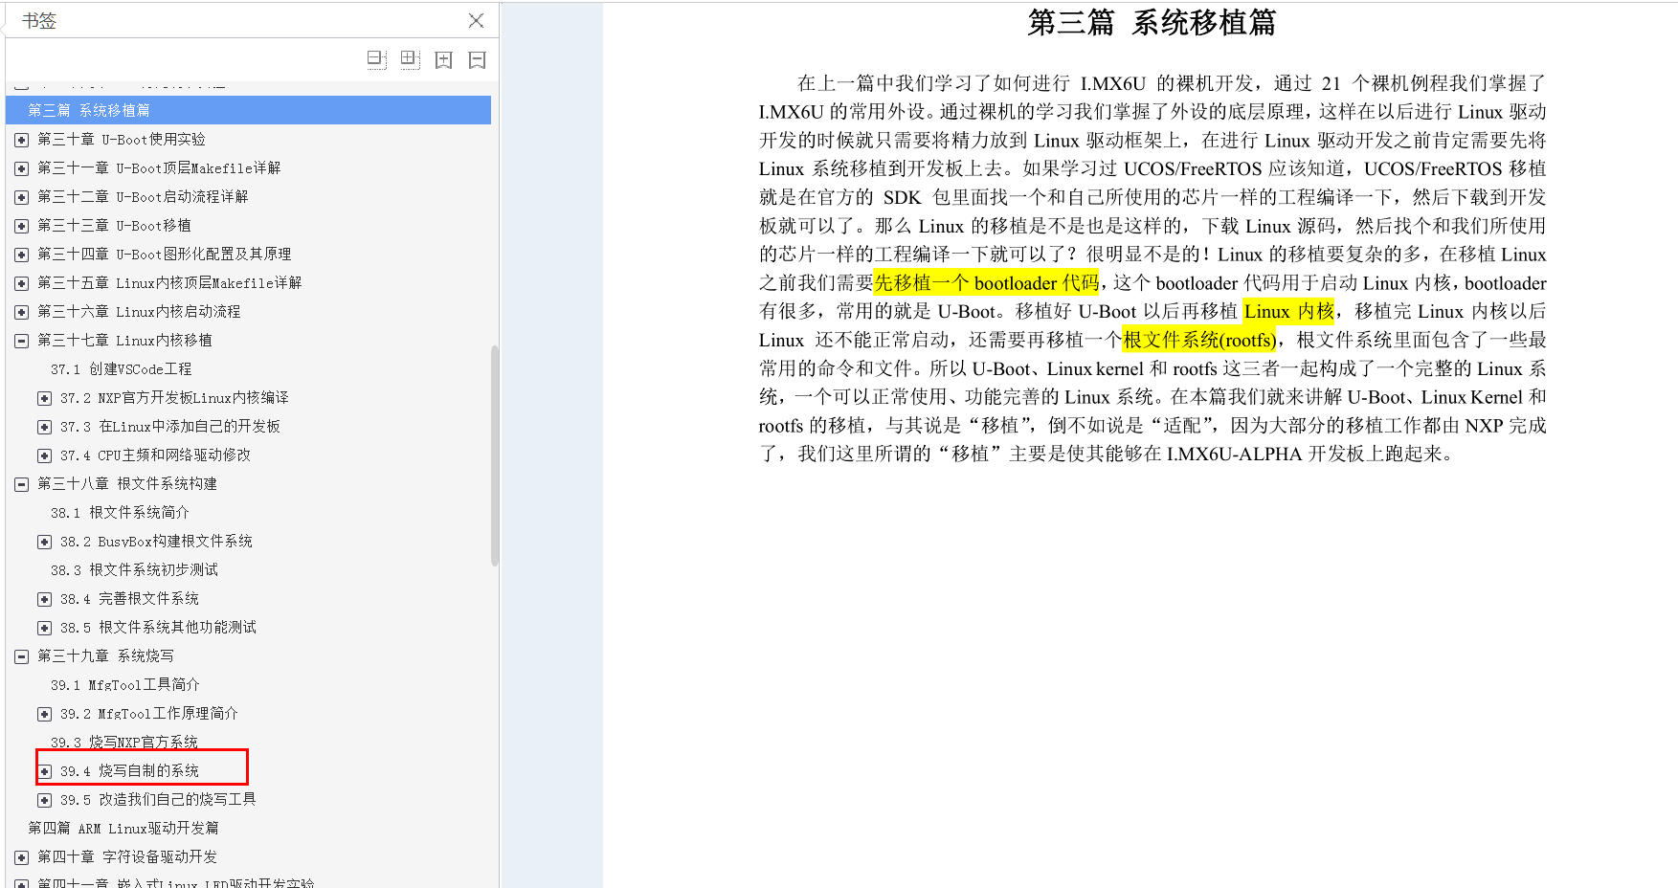The image size is (1678, 888).
Task: Click the expand all bookmarks icon
Action: point(410,59)
